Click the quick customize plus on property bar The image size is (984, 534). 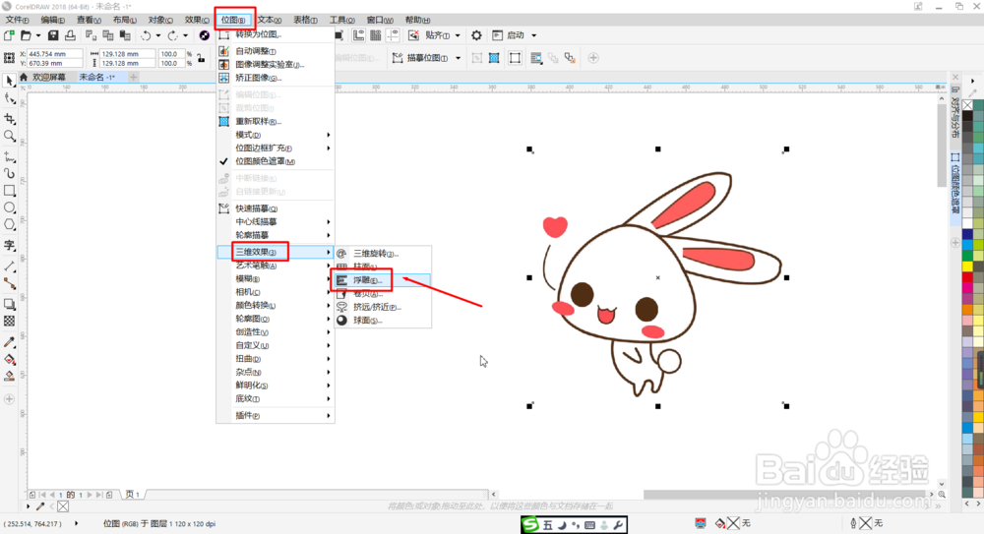(x=593, y=58)
